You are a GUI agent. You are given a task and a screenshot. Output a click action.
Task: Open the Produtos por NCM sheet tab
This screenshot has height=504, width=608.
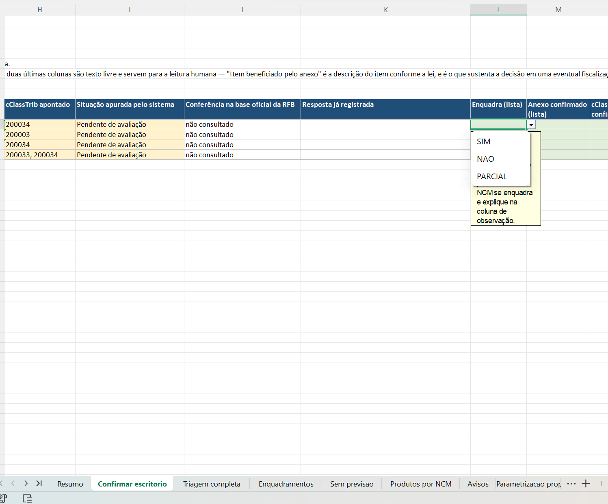tap(421, 484)
